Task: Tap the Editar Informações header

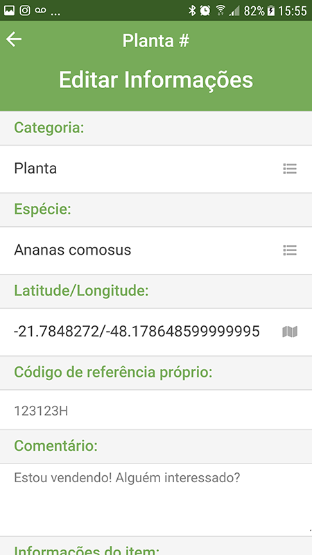Action: click(156, 80)
